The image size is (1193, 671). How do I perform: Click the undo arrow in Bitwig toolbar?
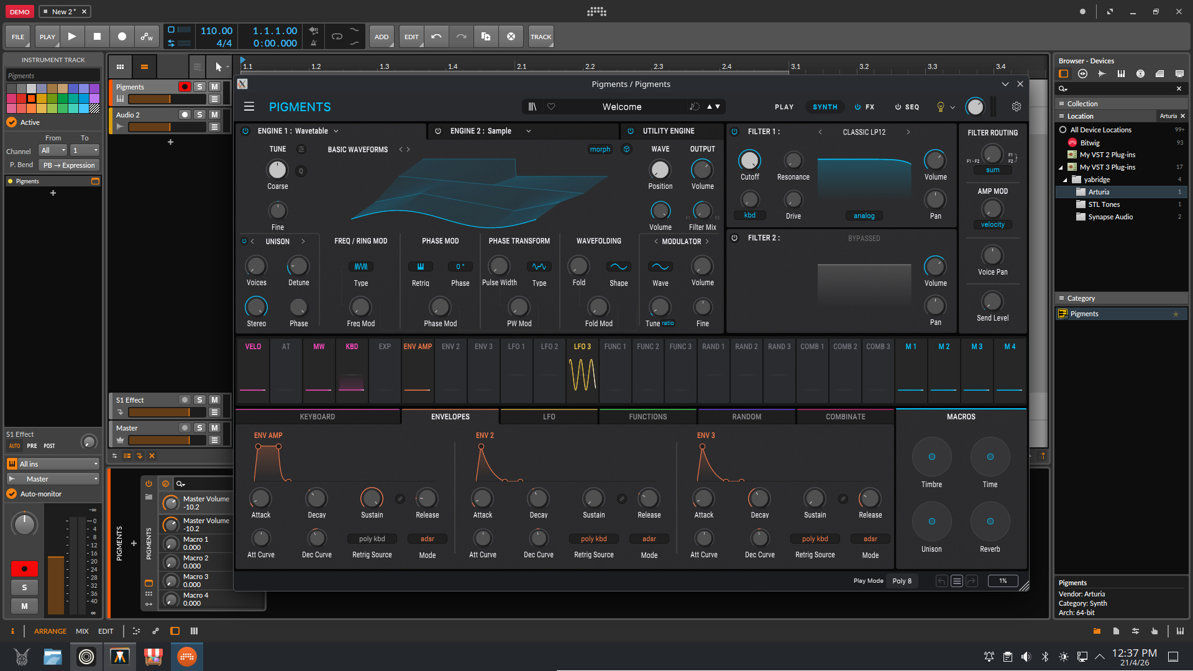pyautogui.click(x=436, y=37)
